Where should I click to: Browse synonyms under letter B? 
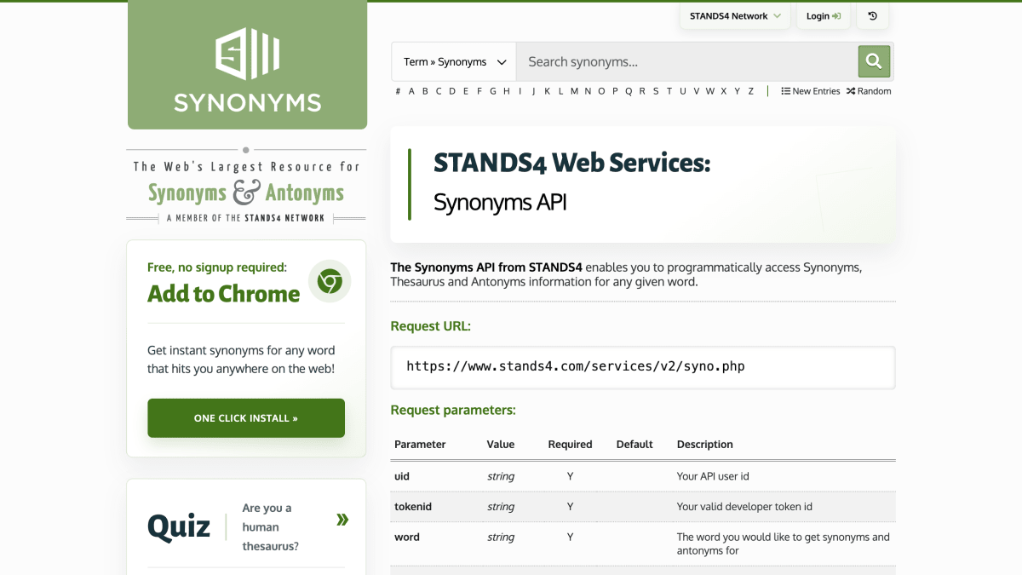coord(425,91)
